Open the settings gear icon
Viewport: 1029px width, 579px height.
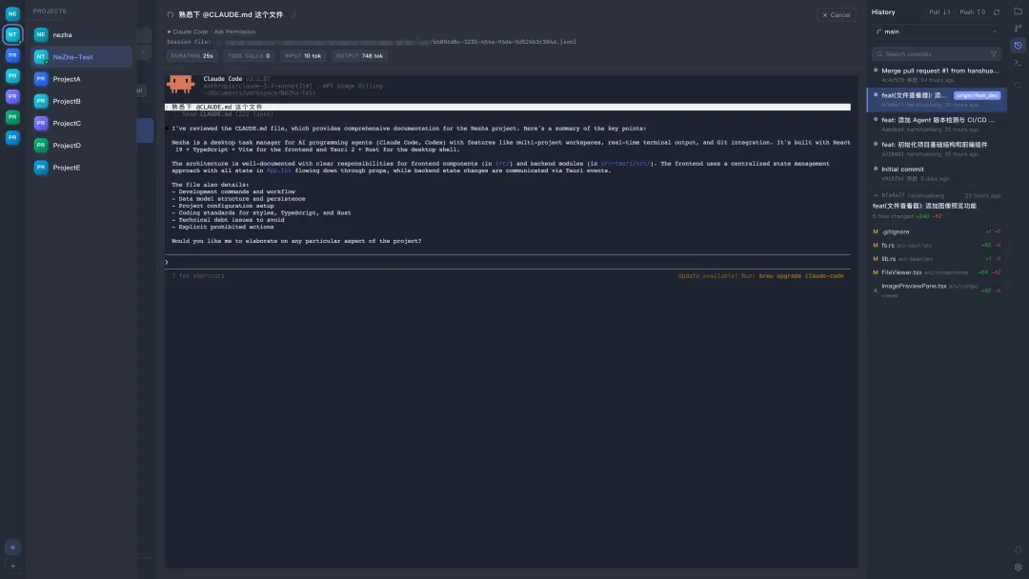[1018, 568]
